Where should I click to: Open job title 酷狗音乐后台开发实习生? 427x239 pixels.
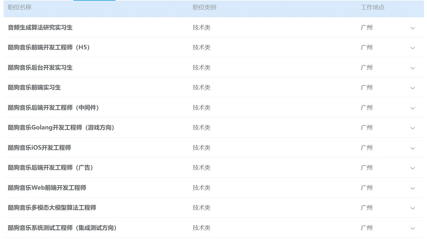pyautogui.click(x=40, y=68)
